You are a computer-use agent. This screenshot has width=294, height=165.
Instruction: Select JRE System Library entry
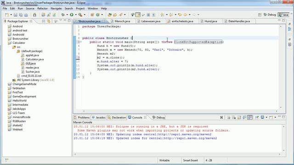click(x=33, y=80)
